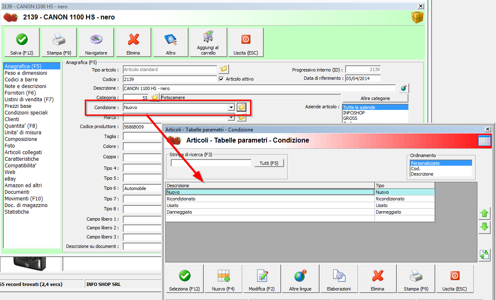Click Tutti (F5) button

coord(269,163)
